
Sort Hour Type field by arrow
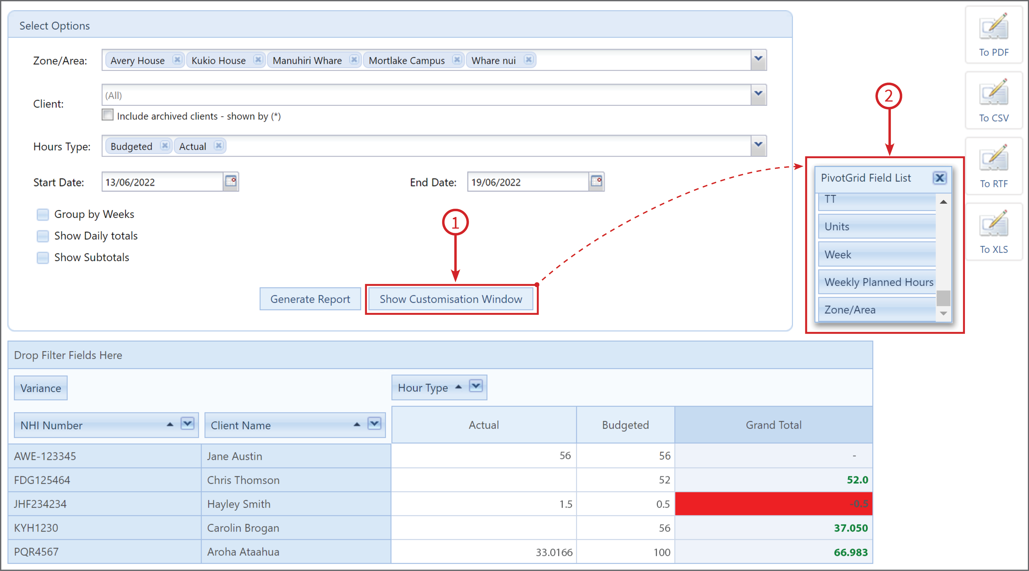click(458, 387)
